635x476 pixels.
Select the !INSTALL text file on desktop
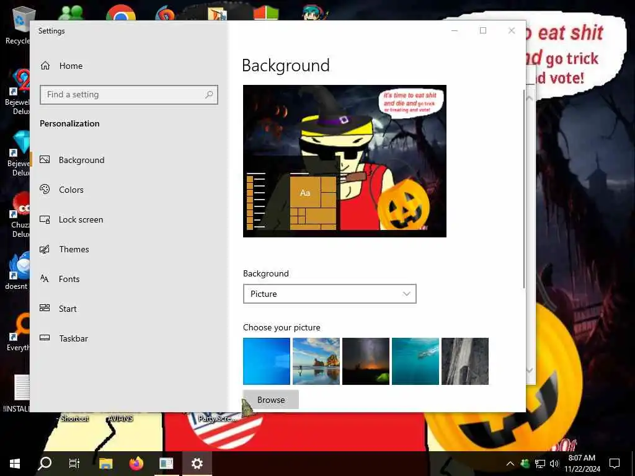tap(17, 392)
